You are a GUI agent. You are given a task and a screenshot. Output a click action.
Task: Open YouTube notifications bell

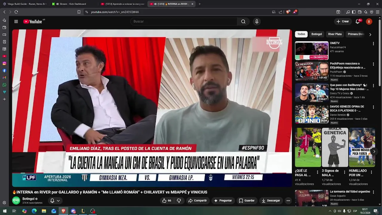click(358, 21)
